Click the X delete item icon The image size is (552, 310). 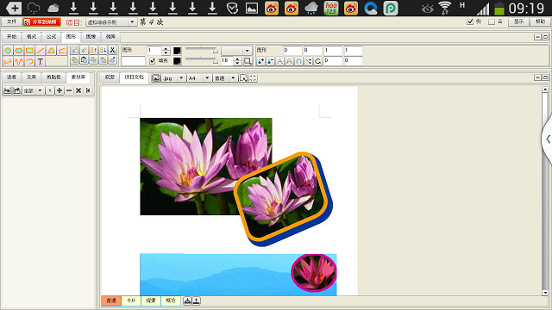pyautogui.click(x=78, y=90)
